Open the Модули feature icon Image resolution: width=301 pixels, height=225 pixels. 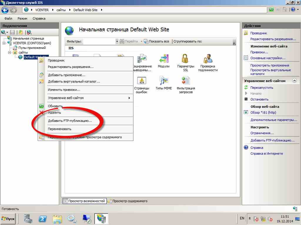tap(163, 59)
